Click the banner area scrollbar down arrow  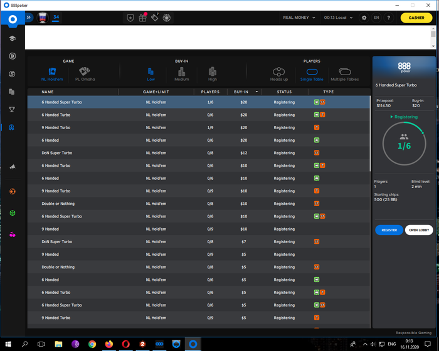[433, 46]
